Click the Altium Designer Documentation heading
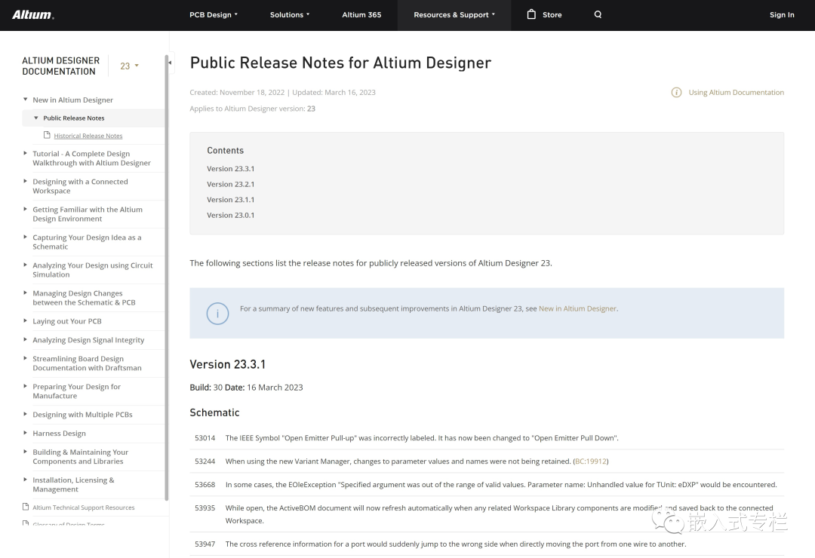Viewport: 815px width, 558px height. pyautogui.click(x=61, y=66)
